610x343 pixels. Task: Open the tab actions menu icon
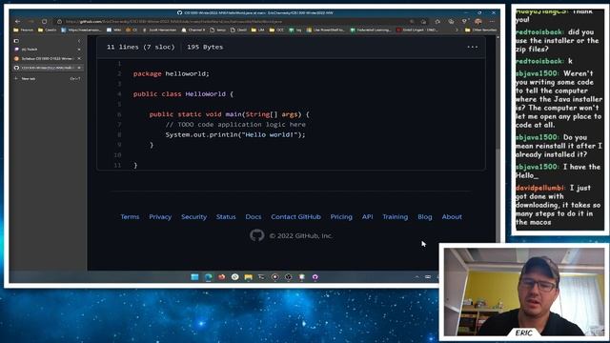pos(16,41)
